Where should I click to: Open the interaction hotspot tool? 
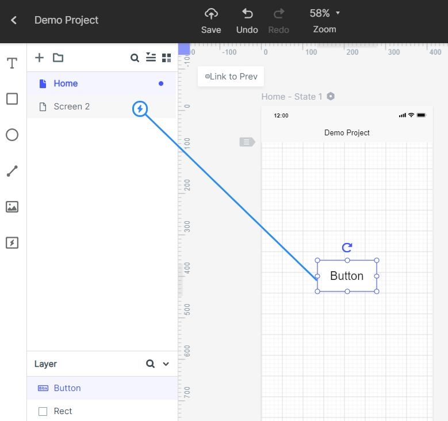pyautogui.click(x=12, y=242)
